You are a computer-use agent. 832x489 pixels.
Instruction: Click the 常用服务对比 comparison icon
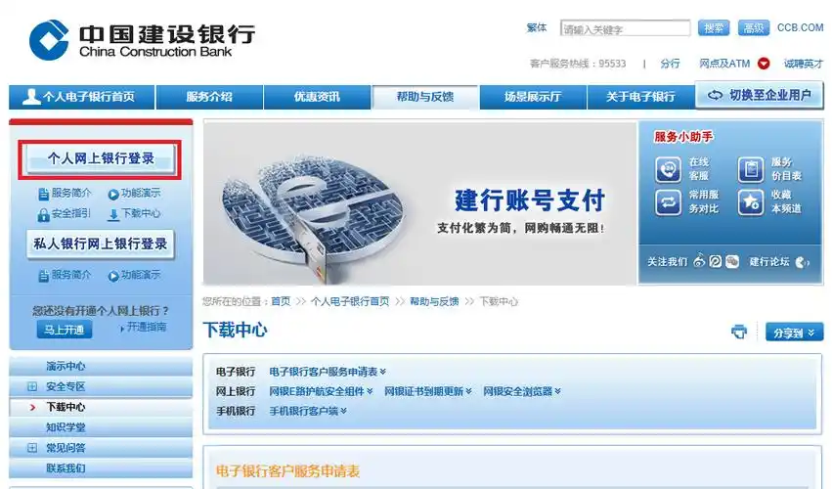[669, 201]
